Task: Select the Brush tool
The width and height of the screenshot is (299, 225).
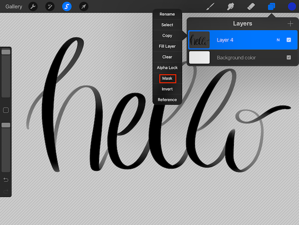Action: 211,7
